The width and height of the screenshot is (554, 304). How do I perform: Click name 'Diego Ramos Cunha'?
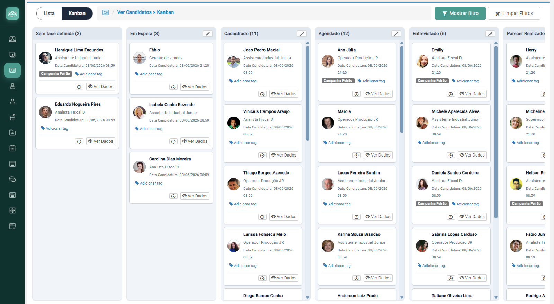(x=263, y=296)
